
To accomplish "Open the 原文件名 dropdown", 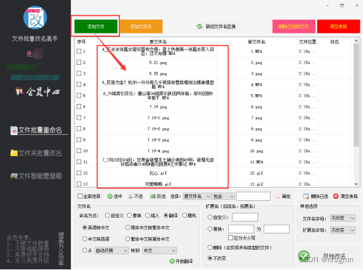I will [x=197, y=196].
